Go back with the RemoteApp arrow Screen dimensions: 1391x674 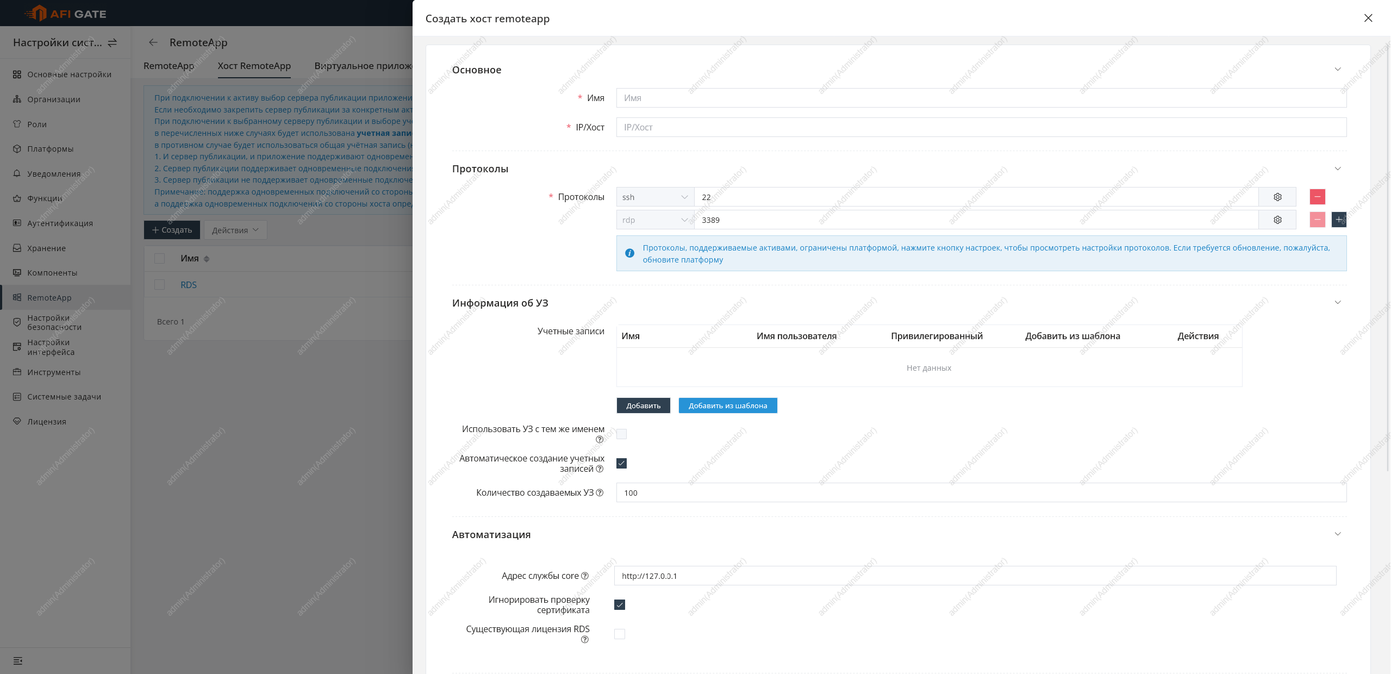153,42
